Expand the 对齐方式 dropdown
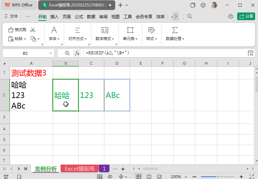Viewport: 258px width, 179px height. coord(78,38)
